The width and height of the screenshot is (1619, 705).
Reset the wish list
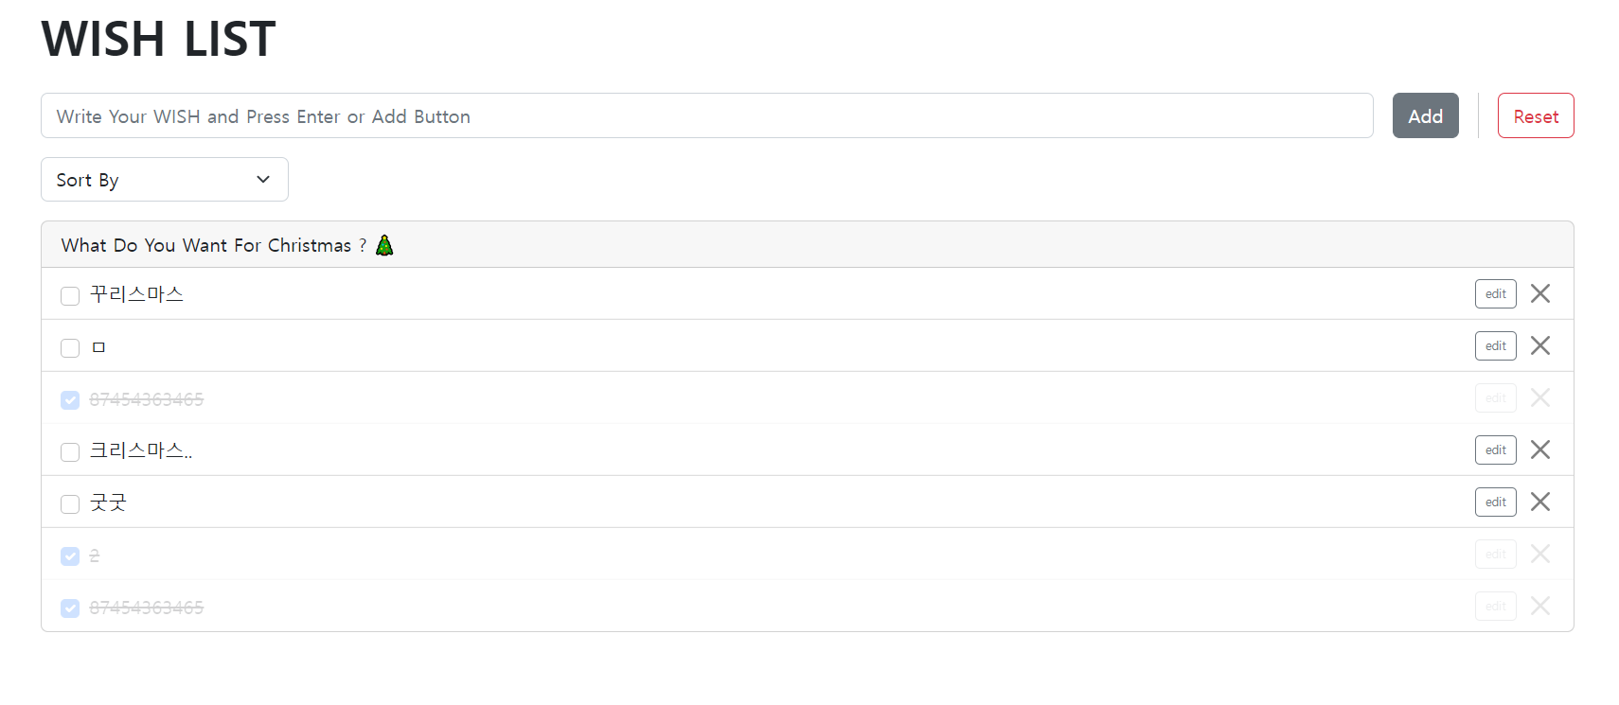(1536, 115)
